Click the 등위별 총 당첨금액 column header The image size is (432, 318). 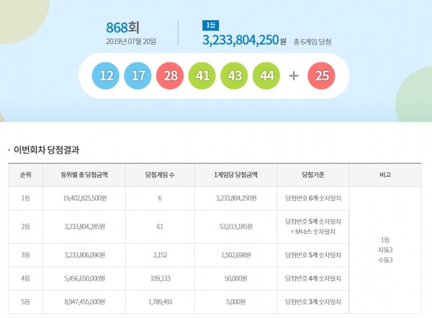tap(84, 175)
